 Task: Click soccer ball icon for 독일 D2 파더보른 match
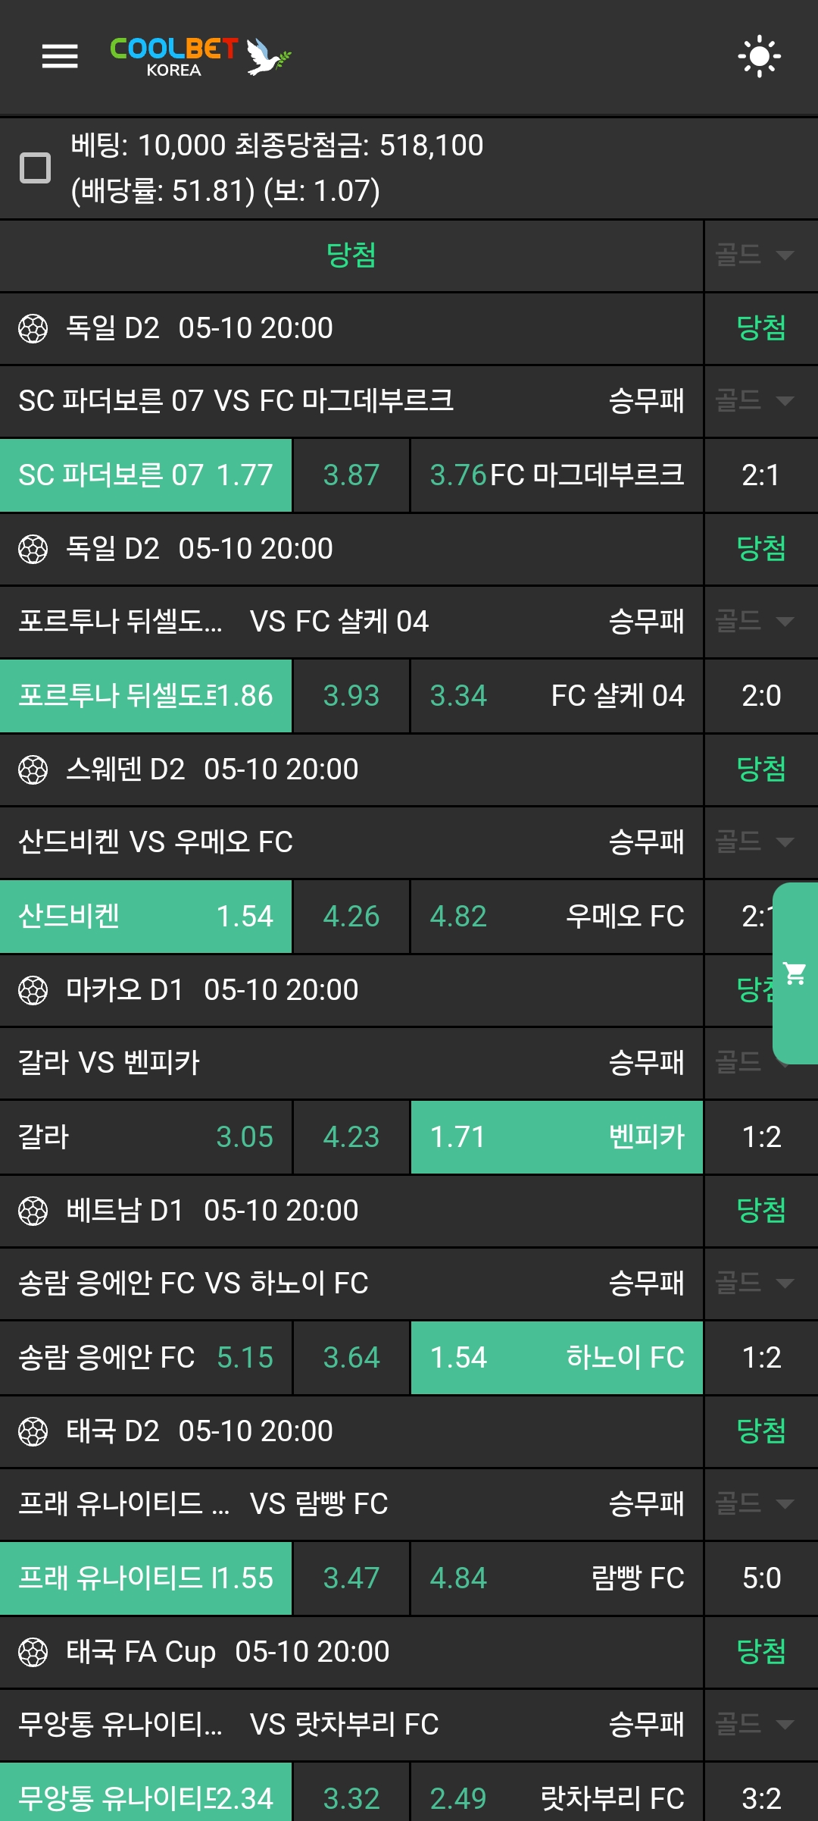(x=33, y=328)
